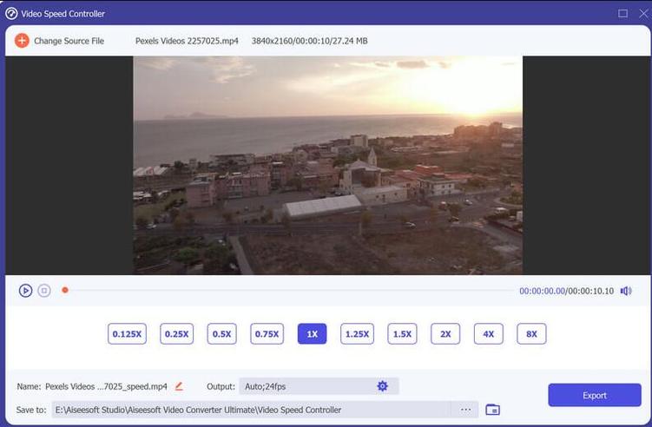
Task: Edit output file name with pencil icon
Action: click(179, 386)
